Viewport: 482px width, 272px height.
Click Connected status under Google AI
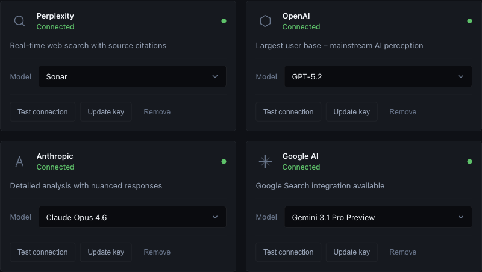click(301, 167)
